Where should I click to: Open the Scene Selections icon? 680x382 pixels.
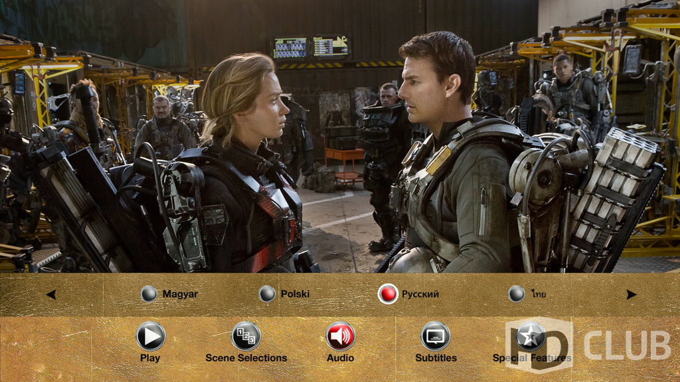tap(246, 336)
